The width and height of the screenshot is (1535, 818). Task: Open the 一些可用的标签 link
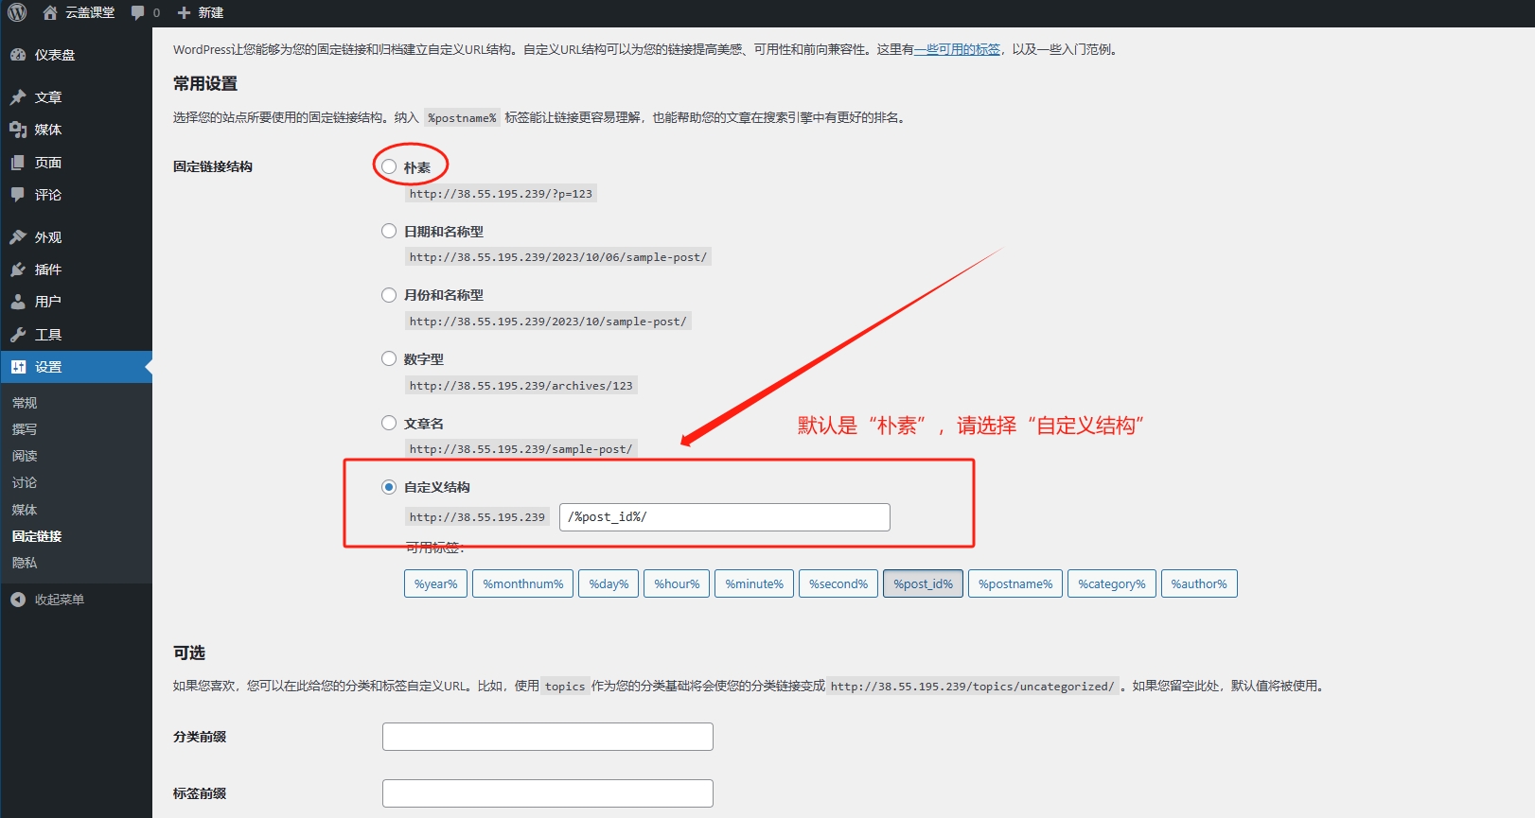[957, 49]
